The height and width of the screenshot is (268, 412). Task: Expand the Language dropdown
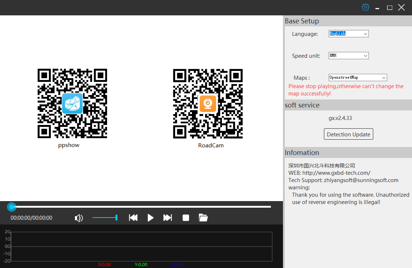[x=348, y=34]
